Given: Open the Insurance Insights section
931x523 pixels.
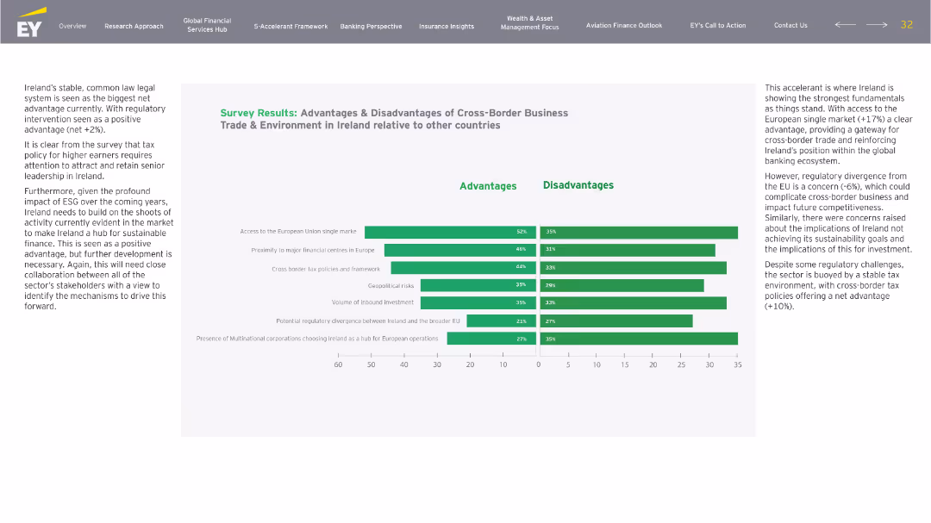Looking at the screenshot, I should 447,26.
